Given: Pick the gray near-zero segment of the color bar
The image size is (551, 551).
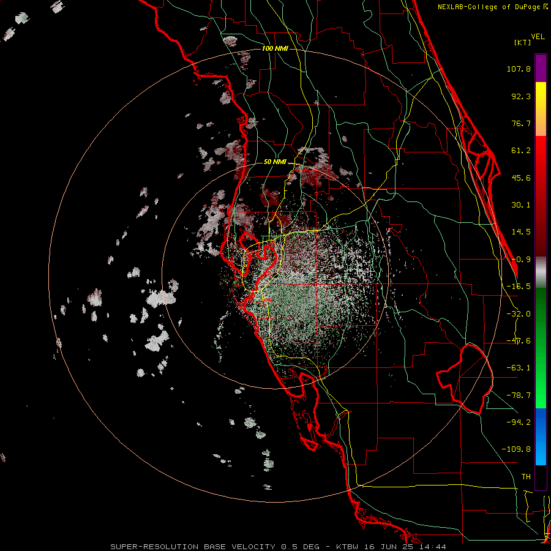Looking at the screenshot, I should [541, 272].
